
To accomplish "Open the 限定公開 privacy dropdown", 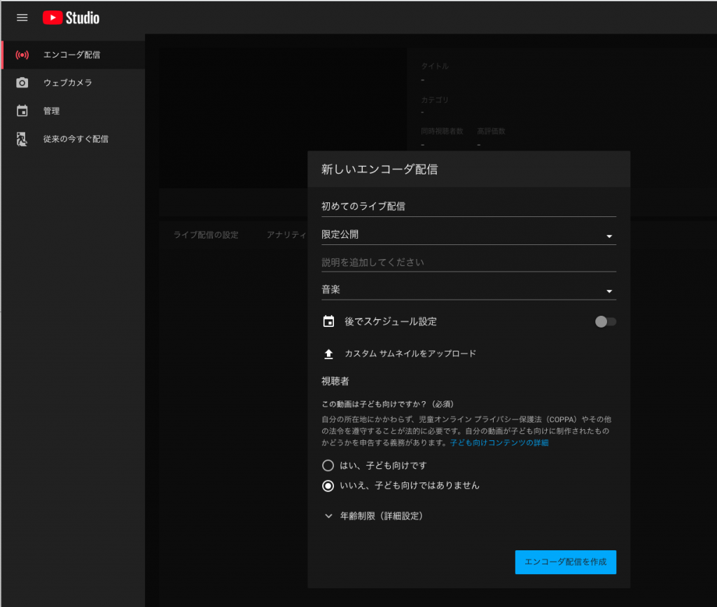I will click(x=468, y=235).
